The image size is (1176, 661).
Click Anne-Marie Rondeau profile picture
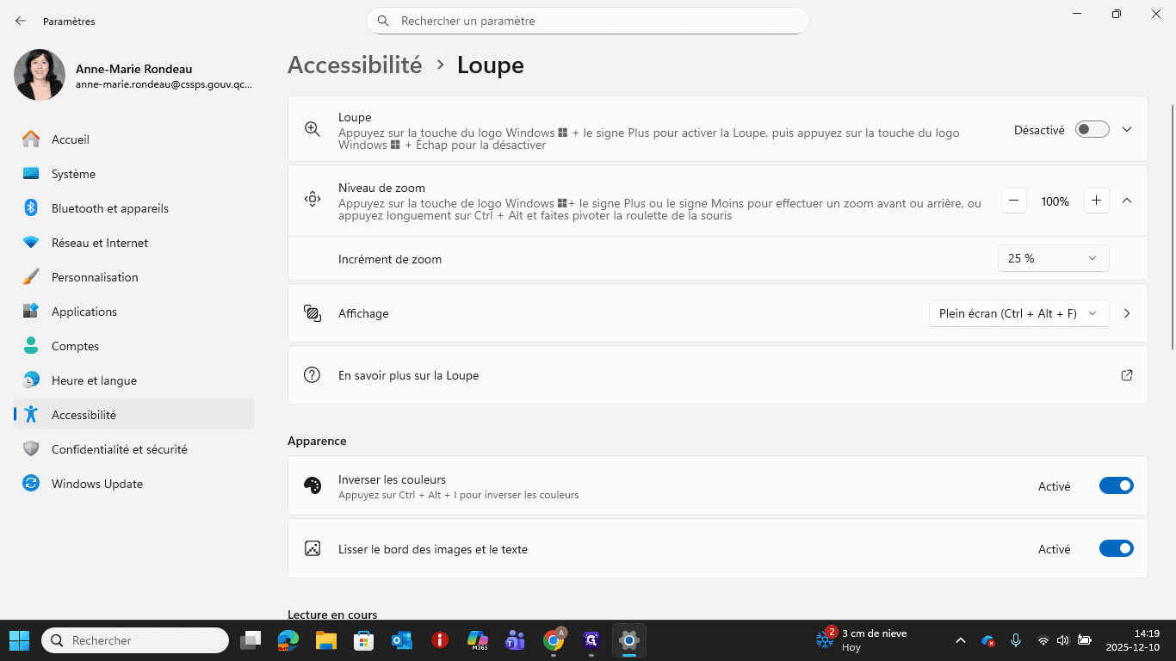click(40, 75)
